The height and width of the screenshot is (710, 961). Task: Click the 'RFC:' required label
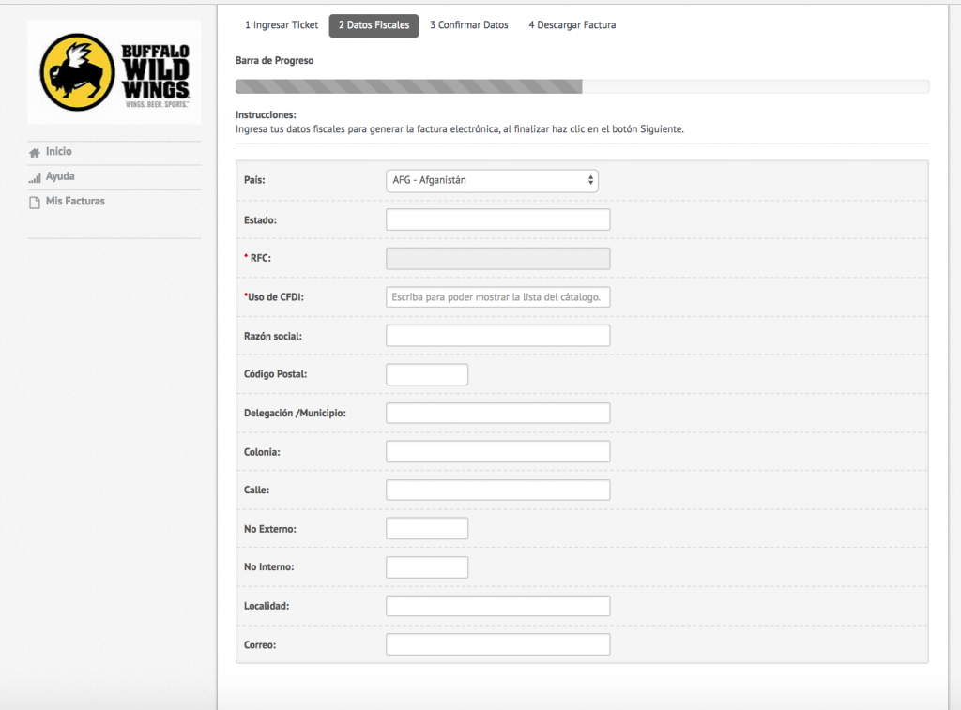point(257,258)
